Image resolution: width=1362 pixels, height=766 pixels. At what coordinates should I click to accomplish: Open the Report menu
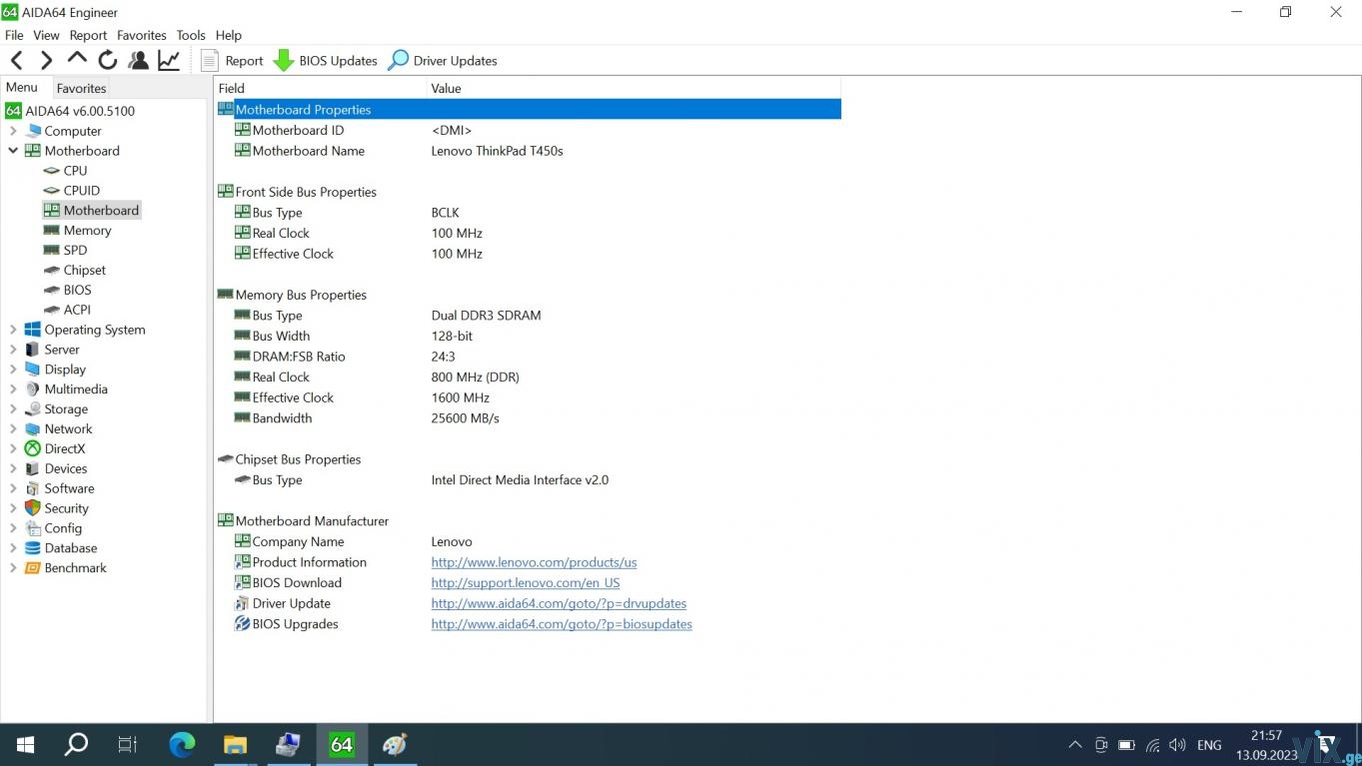point(89,35)
